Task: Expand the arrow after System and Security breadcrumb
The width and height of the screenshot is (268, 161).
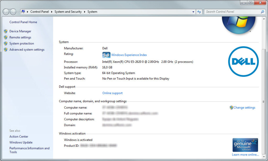Action: (x=85, y=12)
